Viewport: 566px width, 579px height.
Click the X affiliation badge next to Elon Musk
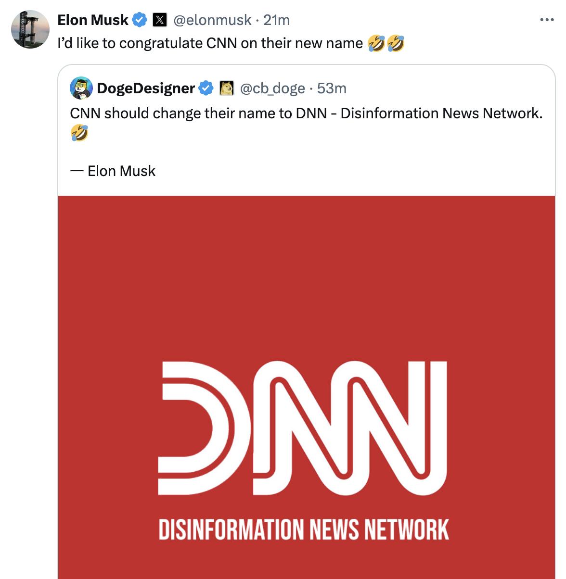(x=159, y=20)
